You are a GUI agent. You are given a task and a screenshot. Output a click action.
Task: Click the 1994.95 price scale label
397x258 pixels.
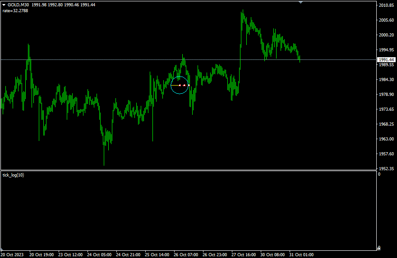pyautogui.click(x=386, y=50)
